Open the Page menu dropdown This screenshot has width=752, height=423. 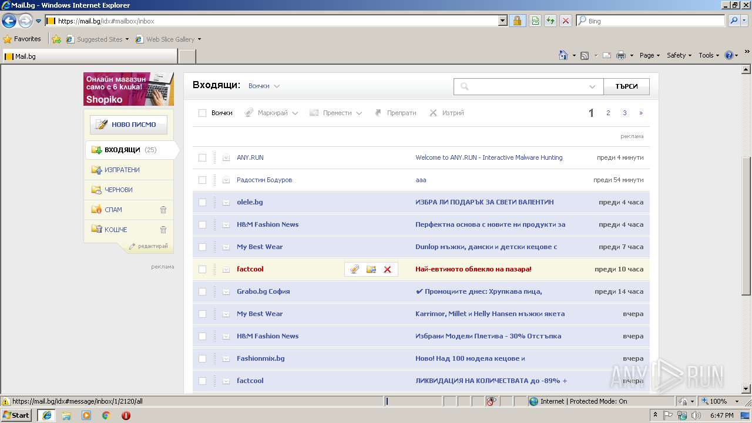click(649, 55)
